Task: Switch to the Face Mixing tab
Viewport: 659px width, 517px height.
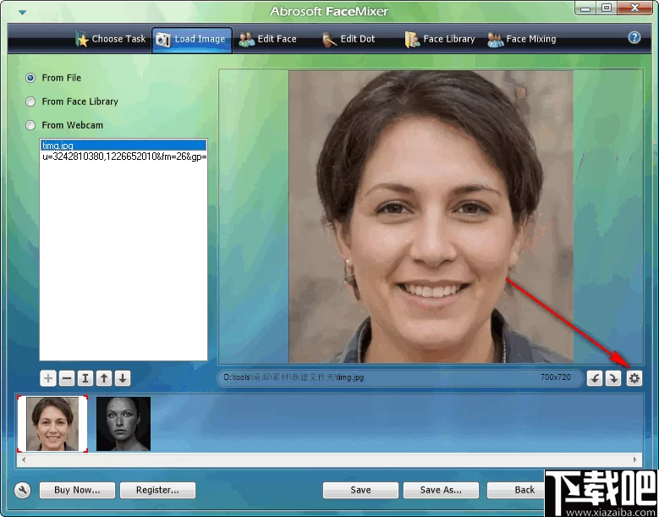Action: (522, 39)
